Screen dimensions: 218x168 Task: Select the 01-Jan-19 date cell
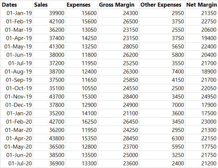tap(17, 13)
